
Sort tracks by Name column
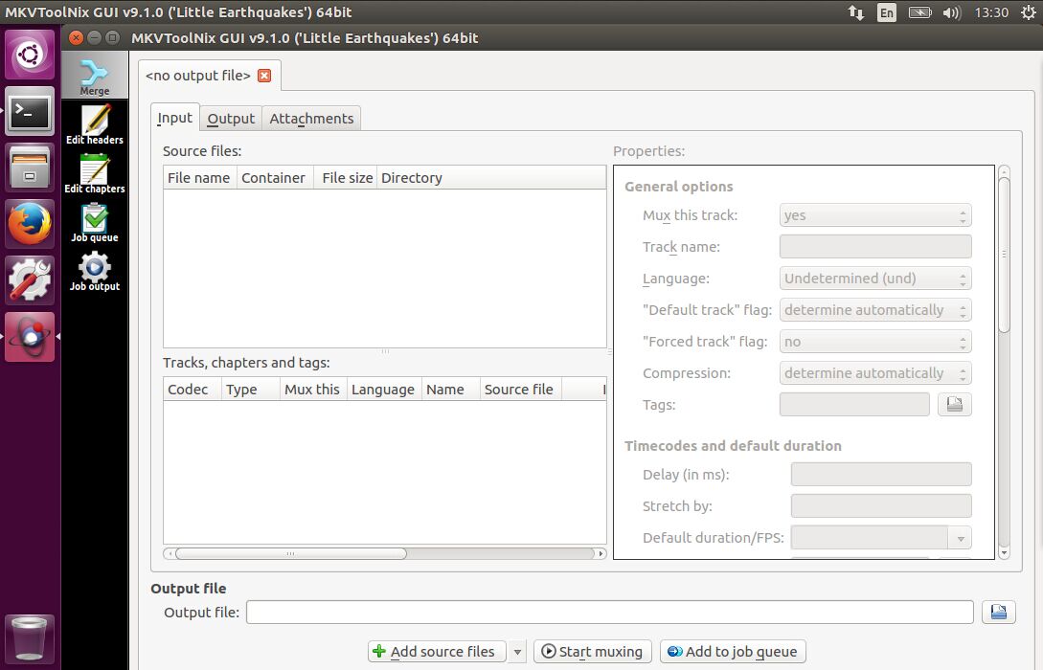point(451,390)
